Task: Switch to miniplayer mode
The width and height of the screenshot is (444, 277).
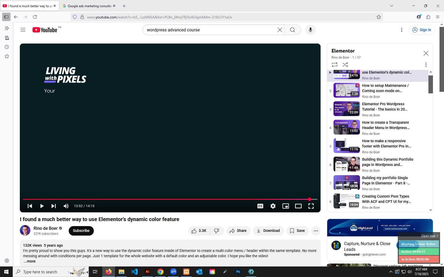Action: pyautogui.click(x=286, y=206)
